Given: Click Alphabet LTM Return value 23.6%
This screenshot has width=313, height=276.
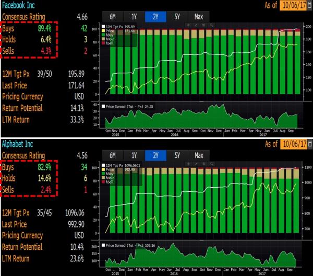Looking at the screenshot, I should [x=77, y=258].
